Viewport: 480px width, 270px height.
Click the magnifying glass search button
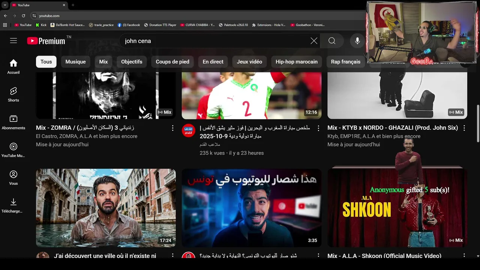pos(332,41)
